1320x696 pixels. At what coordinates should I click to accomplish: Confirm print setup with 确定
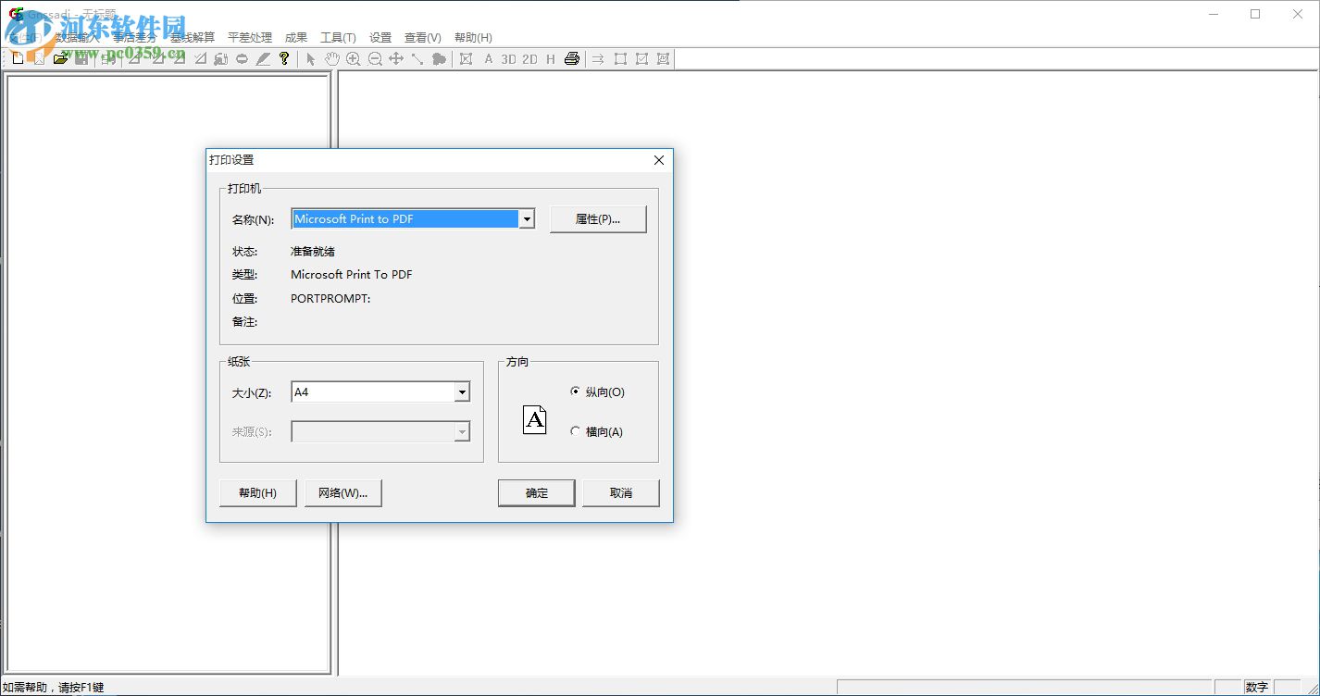tap(537, 493)
